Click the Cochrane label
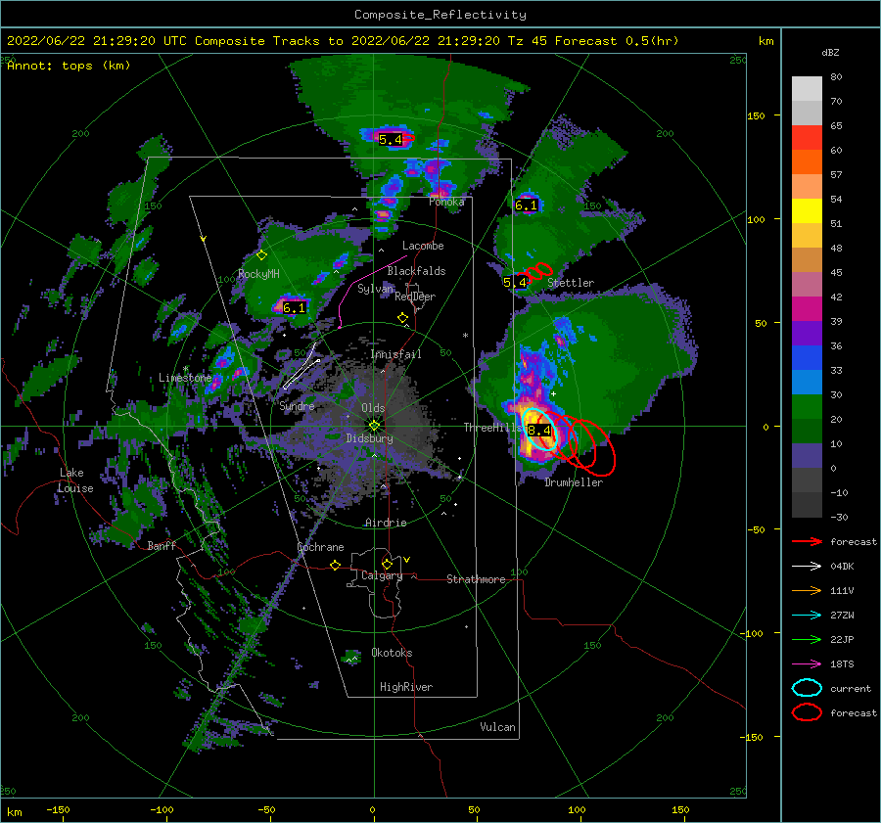This screenshot has height=823, width=881. click(320, 547)
